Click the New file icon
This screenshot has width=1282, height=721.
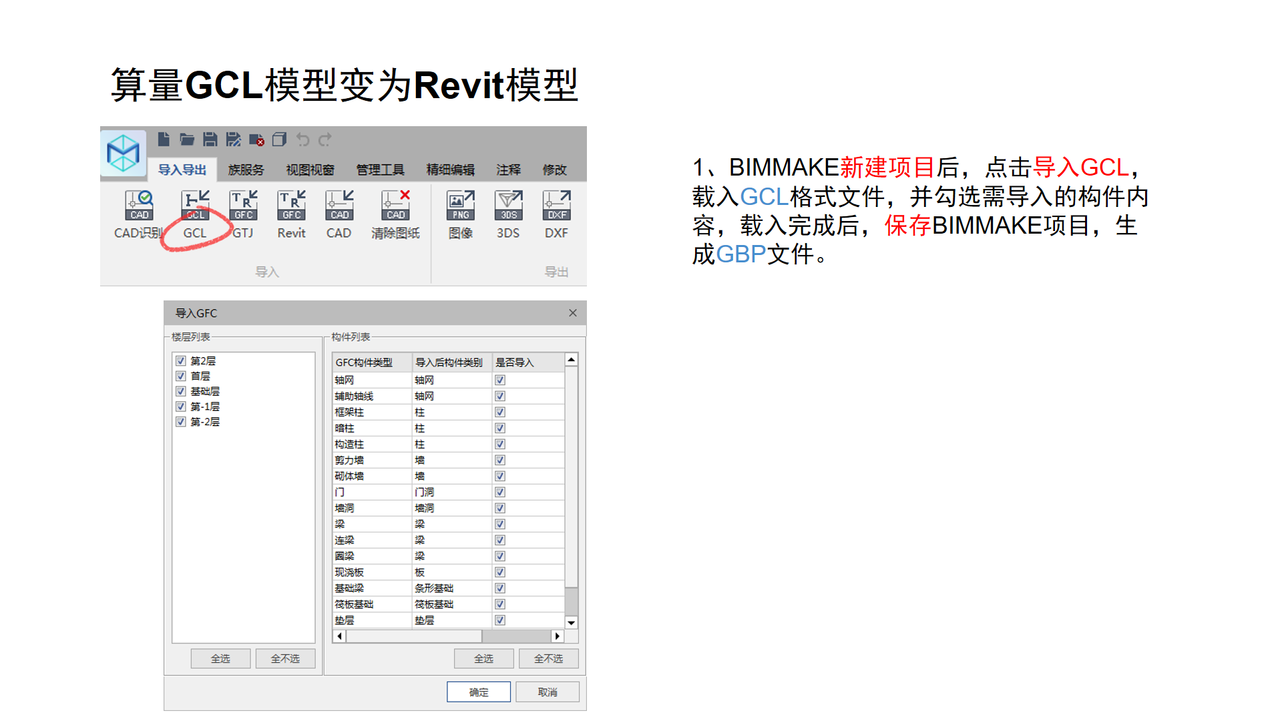coord(164,140)
